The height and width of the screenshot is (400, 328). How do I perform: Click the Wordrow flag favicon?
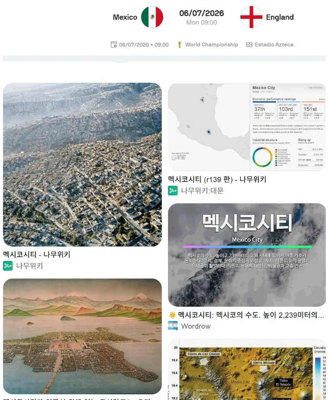pyautogui.click(x=173, y=326)
